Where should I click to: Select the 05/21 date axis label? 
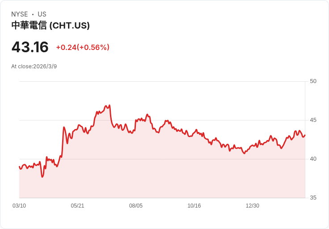77,206
